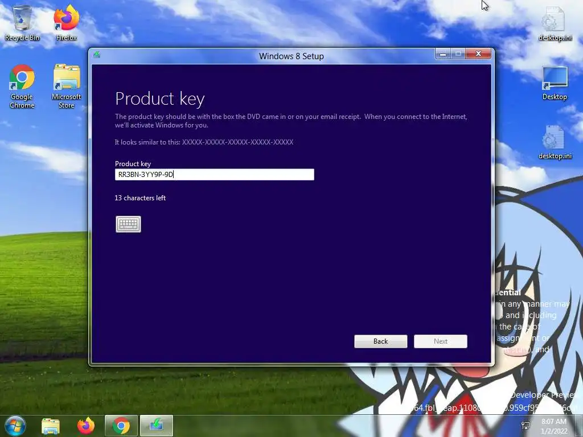Screen dimensions: 583x437
Task: Open the Microsoft Store desktop shortcut
Action: pyautogui.click(x=67, y=86)
